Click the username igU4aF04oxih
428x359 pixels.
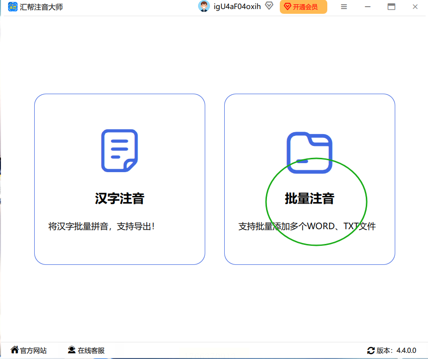237,7
